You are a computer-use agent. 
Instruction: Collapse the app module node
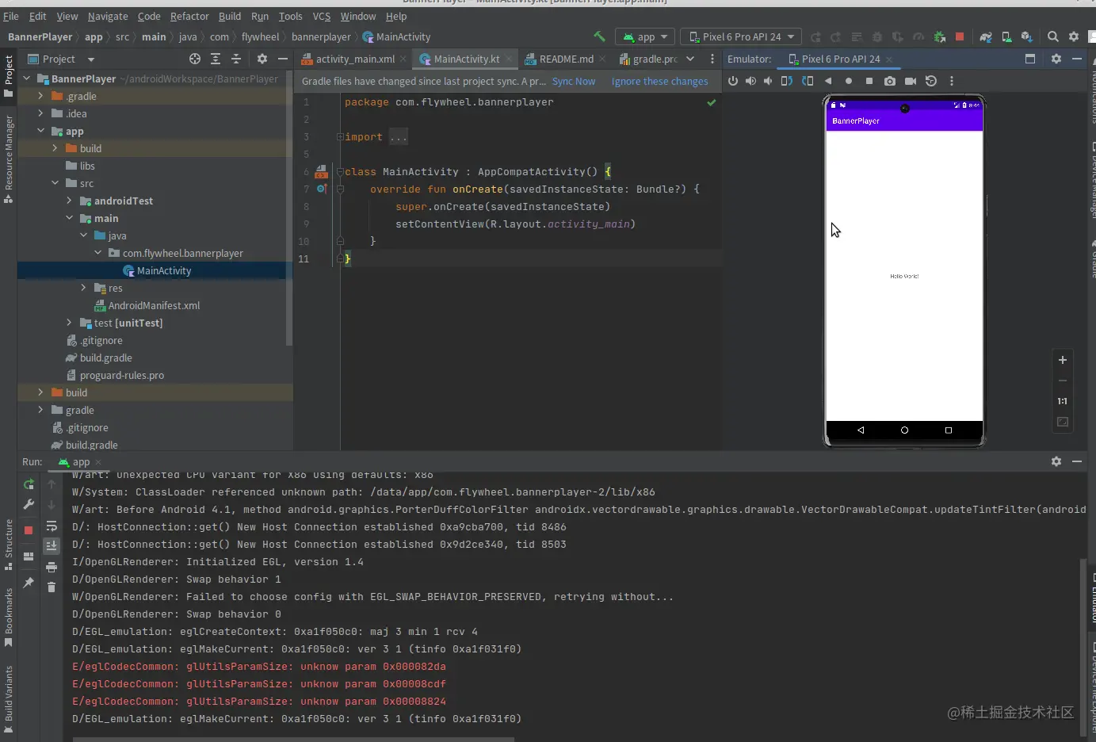point(40,131)
